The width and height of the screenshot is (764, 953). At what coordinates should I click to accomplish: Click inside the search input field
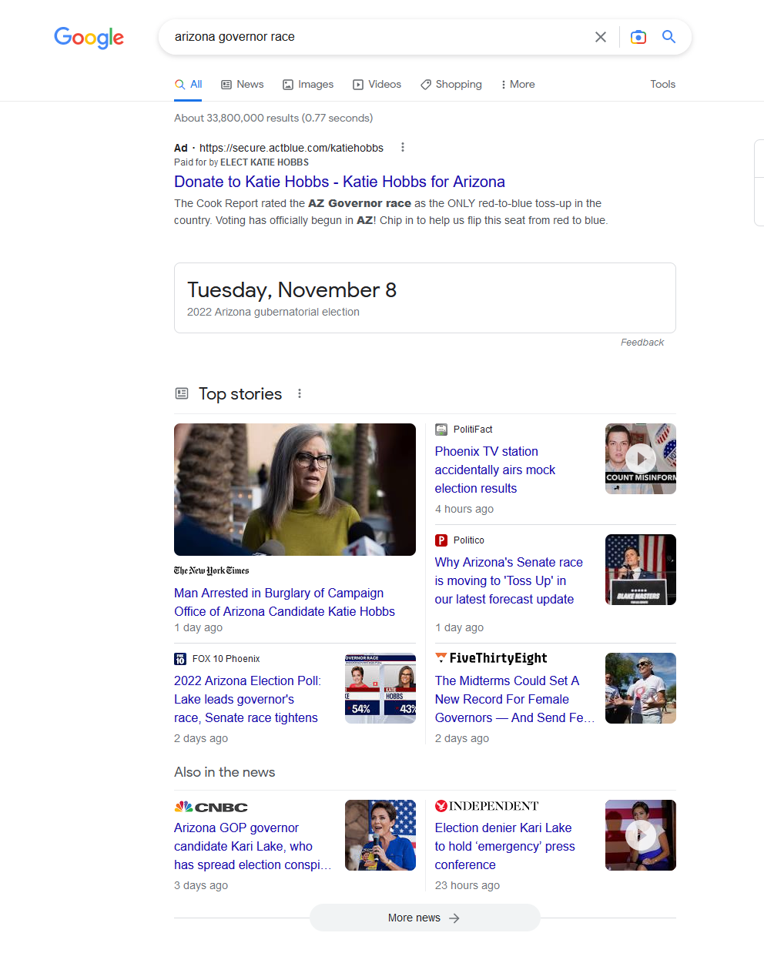377,37
